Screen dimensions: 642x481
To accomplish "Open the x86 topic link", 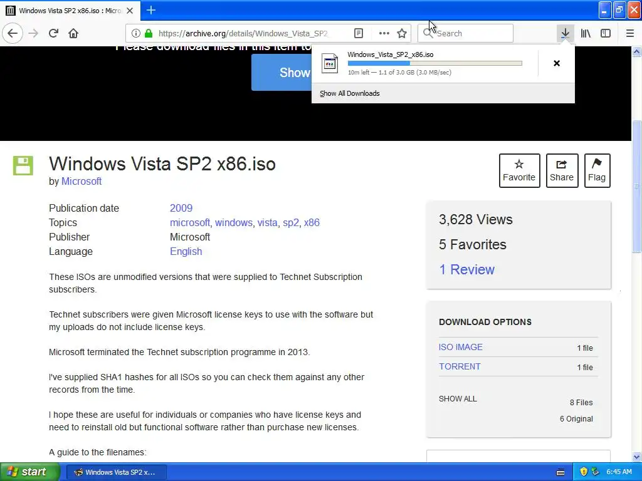I will point(312,222).
